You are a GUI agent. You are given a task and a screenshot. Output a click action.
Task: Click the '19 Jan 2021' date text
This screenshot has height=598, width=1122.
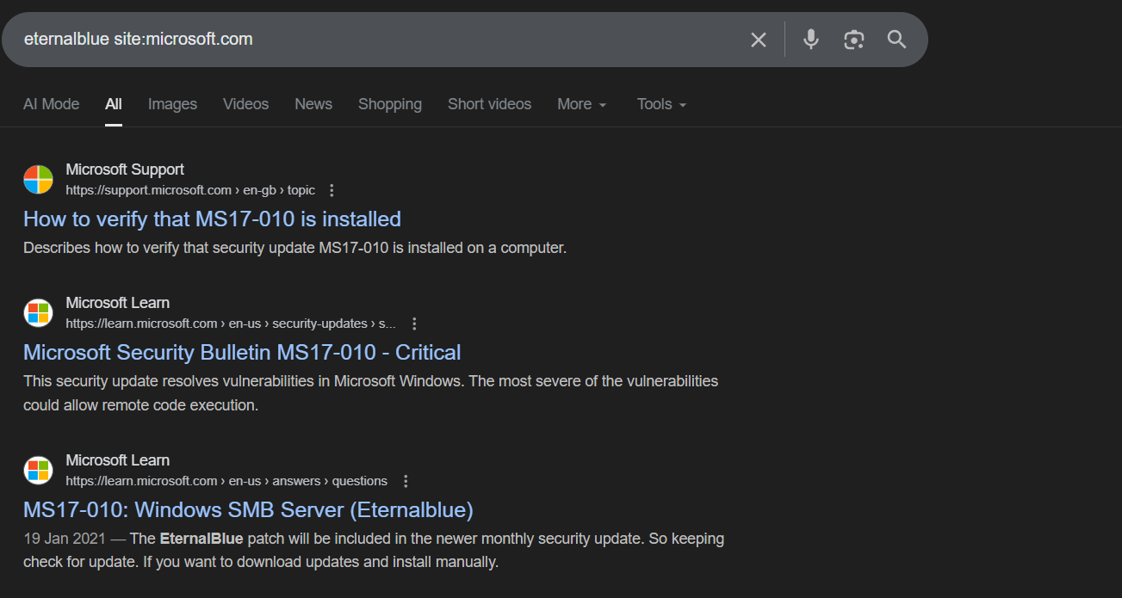pos(65,539)
